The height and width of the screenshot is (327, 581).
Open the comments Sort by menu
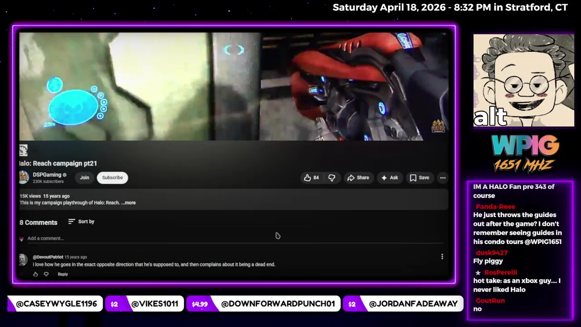pyautogui.click(x=81, y=222)
